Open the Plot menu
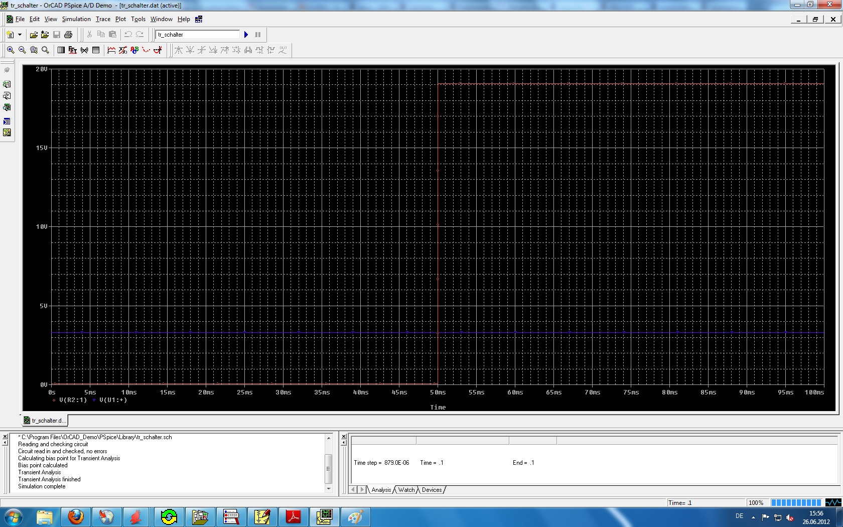Image resolution: width=843 pixels, height=527 pixels. [120, 19]
